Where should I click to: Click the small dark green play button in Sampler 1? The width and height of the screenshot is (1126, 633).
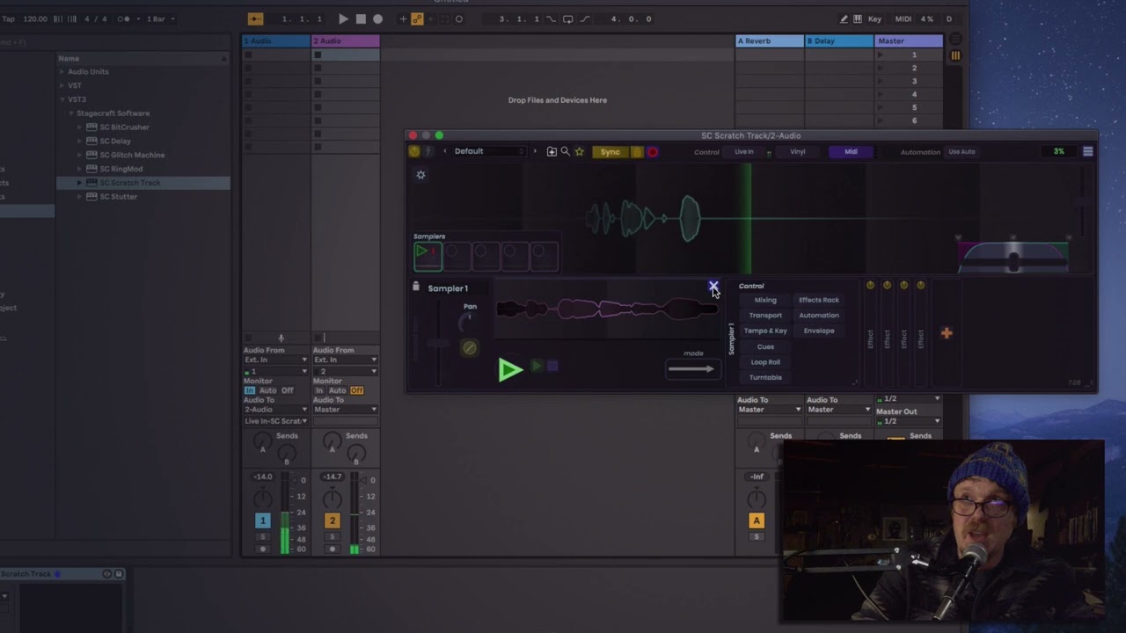[536, 366]
